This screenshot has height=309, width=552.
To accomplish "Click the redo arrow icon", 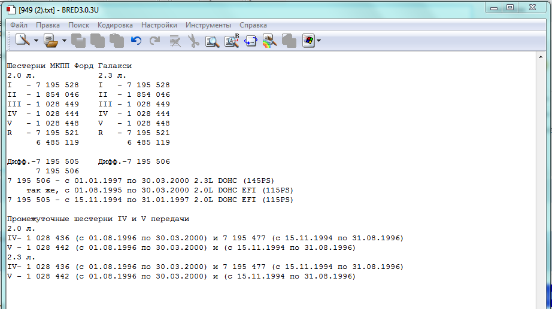I will (x=155, y=41).
